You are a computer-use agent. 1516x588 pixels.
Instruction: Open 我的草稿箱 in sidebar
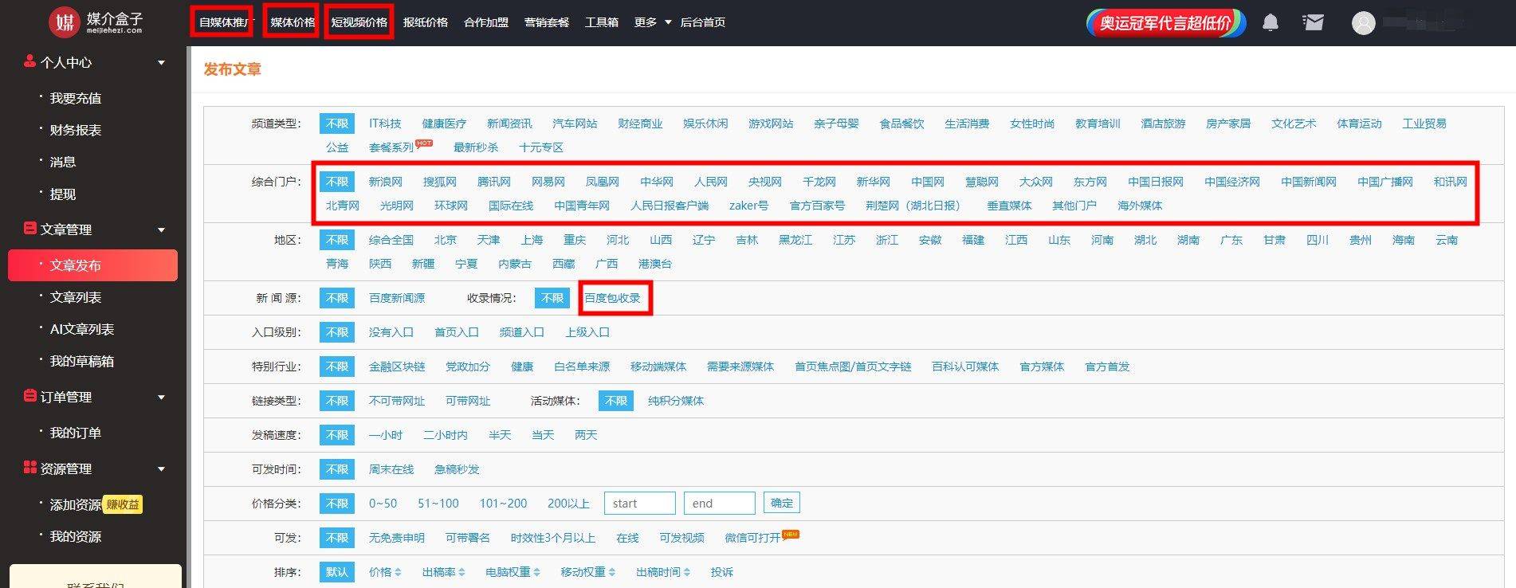click(82, 361)
